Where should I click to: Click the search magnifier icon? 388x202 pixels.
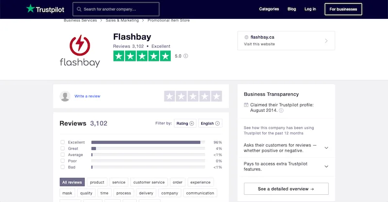tap(79, 9)
